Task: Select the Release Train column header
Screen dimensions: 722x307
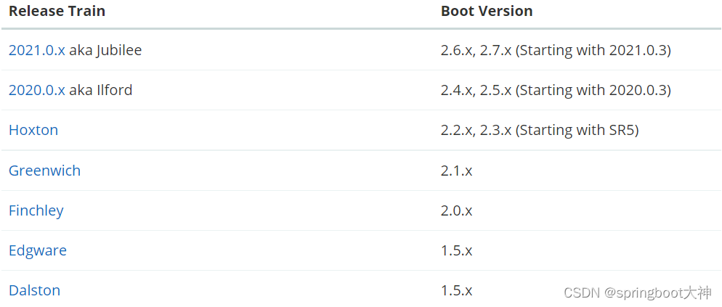Action: coord(57,11)
